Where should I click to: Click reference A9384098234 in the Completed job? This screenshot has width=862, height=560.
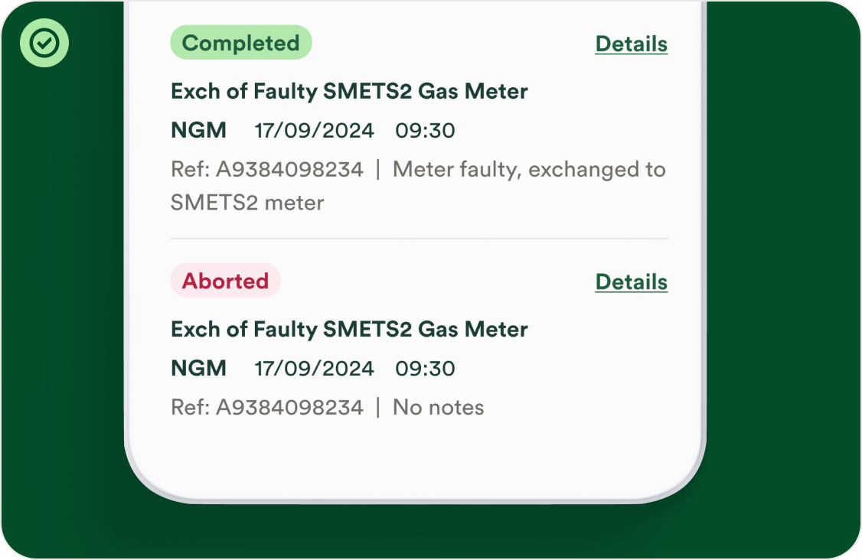289,170
